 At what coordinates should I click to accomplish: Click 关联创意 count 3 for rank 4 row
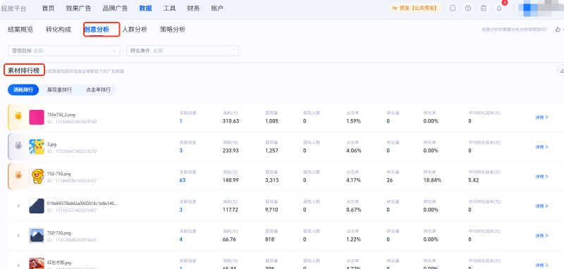(x=181, y=210)
